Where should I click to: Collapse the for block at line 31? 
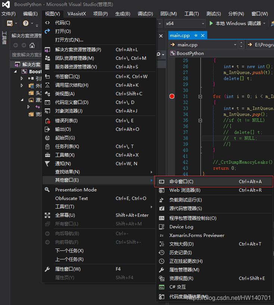pyautogui.click(x=200, y=96)
